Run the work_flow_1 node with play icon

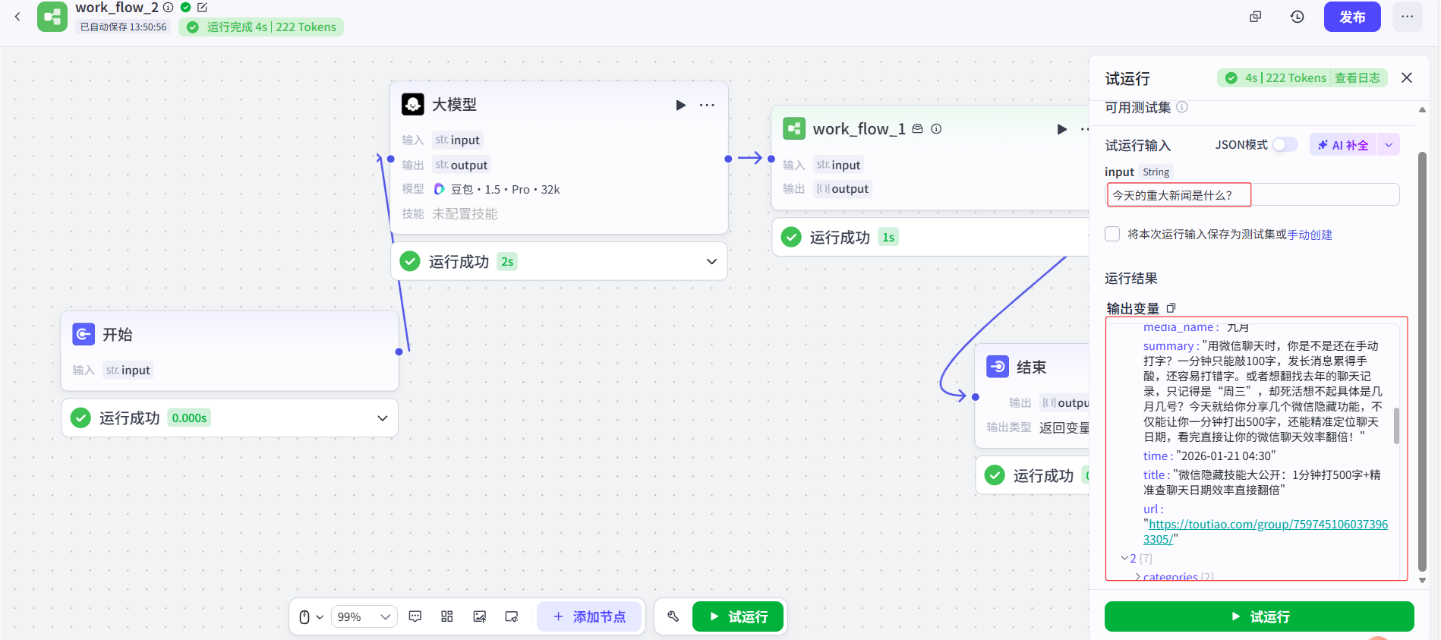[1061, 129]
